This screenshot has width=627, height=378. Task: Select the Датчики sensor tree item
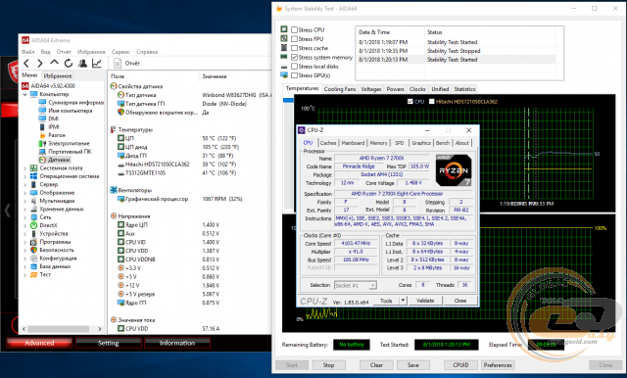point(59,160)
